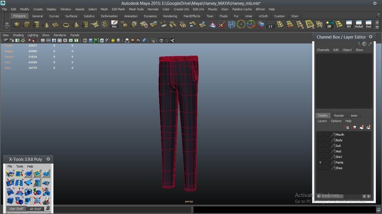Open the Out outliner shelf button
The width and height of the screenshot is (382, 214).
click(x=369, y=25)
